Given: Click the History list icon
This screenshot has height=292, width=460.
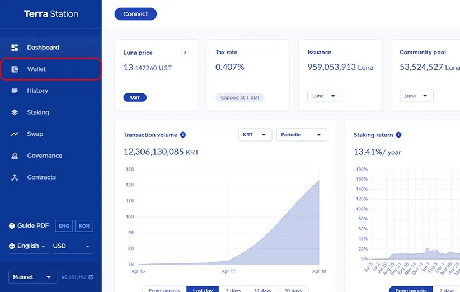Looking at the screenshot, I should (x=15, y=91).
